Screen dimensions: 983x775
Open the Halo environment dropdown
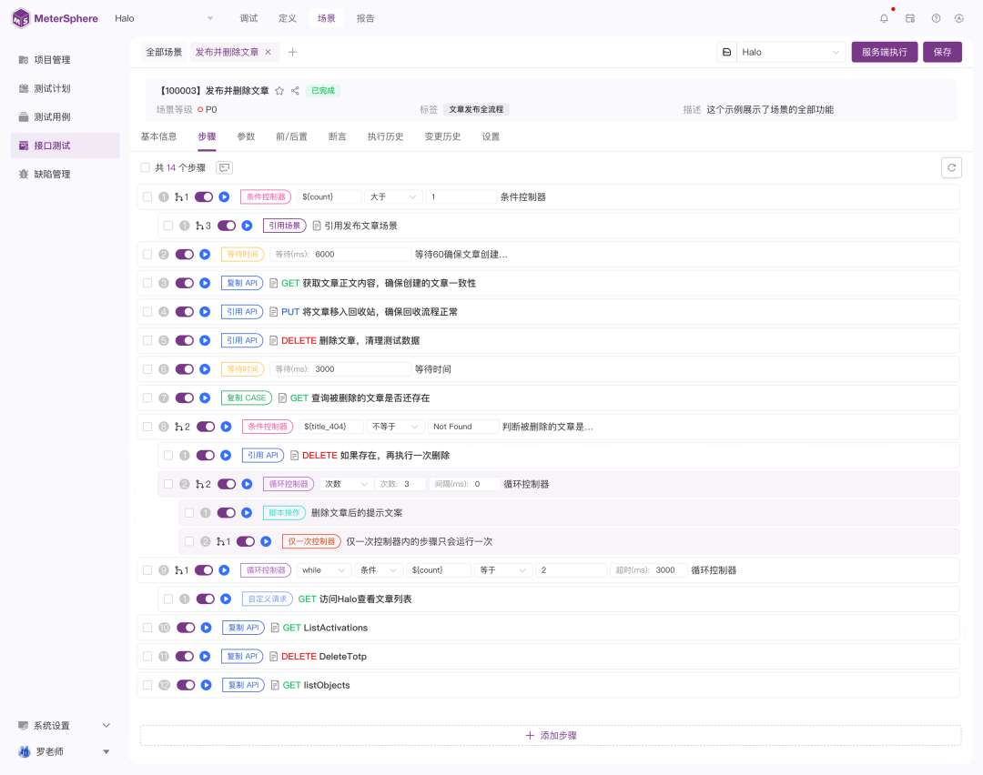pos(792,52)
